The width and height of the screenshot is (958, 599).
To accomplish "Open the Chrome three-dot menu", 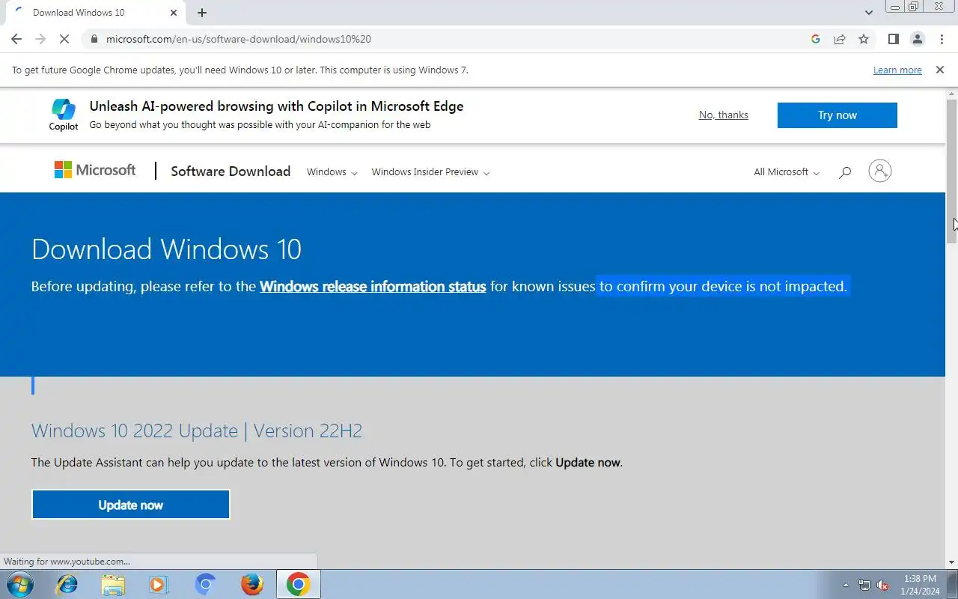I will coord(942,39).
